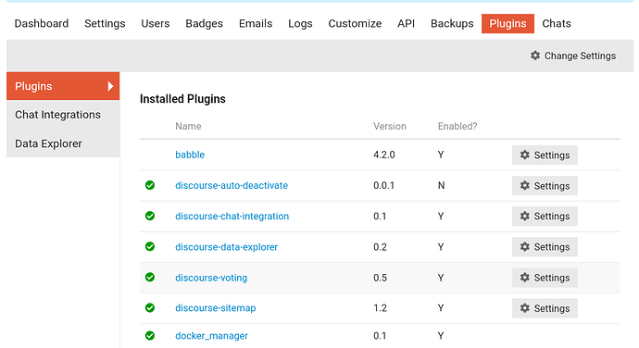Click the green check icon beside discourse-voting

[x=150, y=277]
